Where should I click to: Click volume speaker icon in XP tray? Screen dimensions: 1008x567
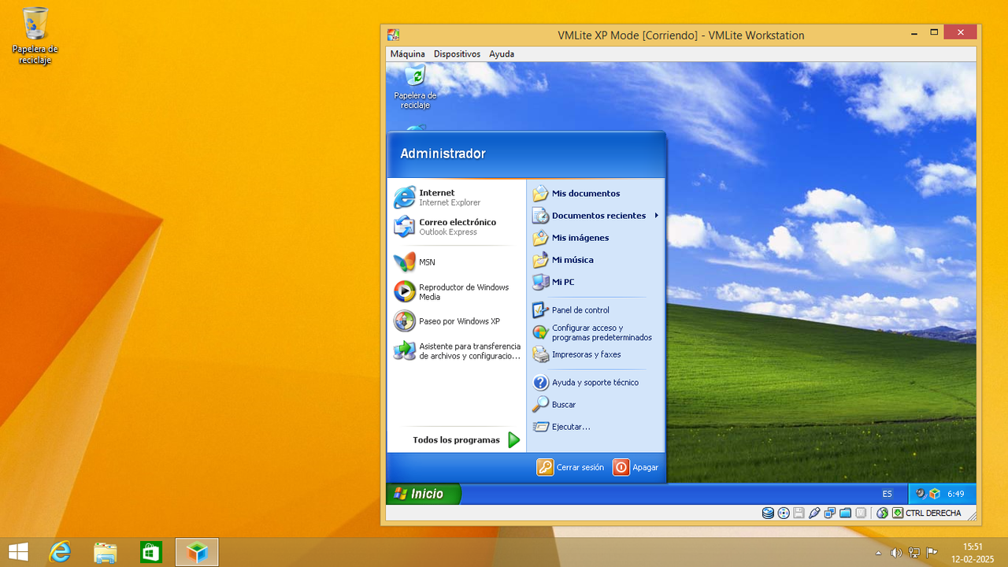[x=921, y=494]
